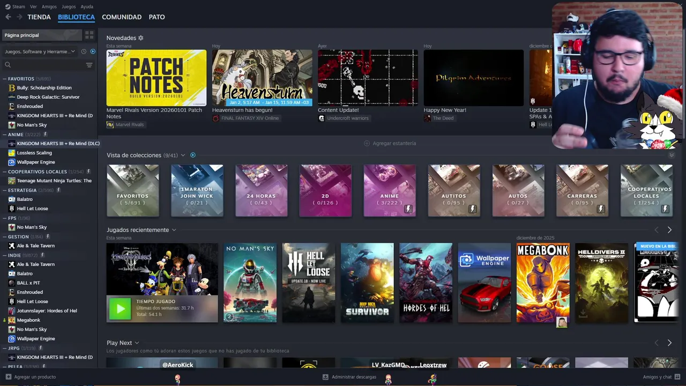Image resolution: width=686 pixels, height=386 pixels.
Task: Click Undercroft warriors source icon
Action: (x=322, y=118)
